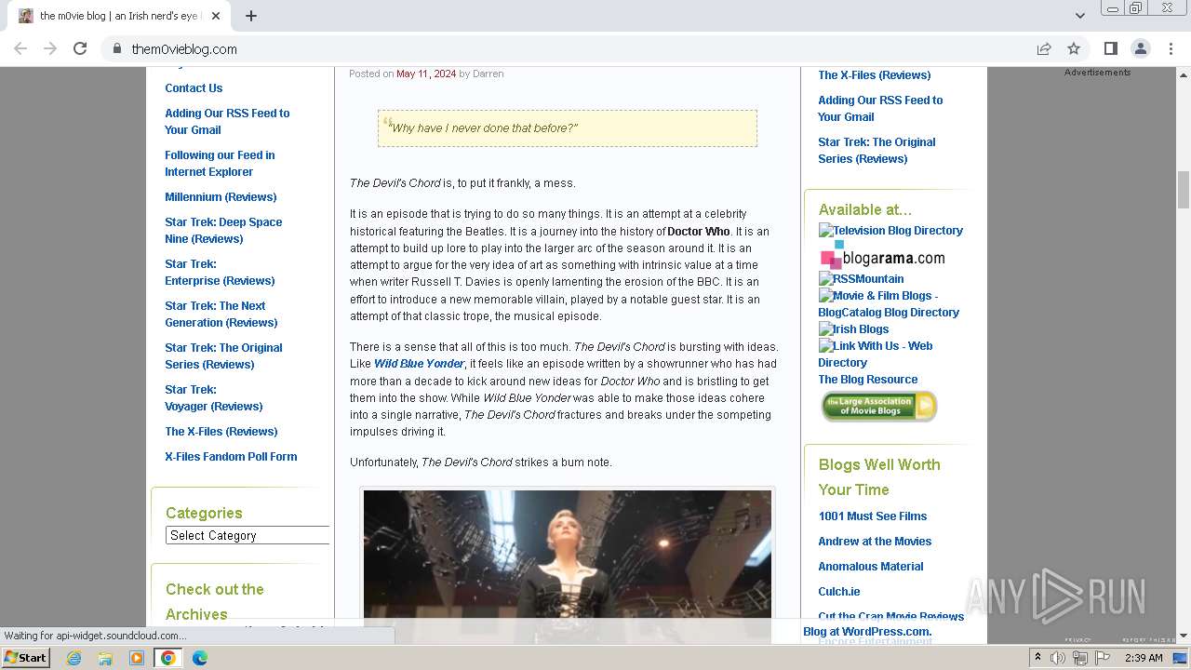Viewport: 1191px width, 670px height.
Task: Open the Chrome profile avatar icon
Action: (x=1141, y=48)
